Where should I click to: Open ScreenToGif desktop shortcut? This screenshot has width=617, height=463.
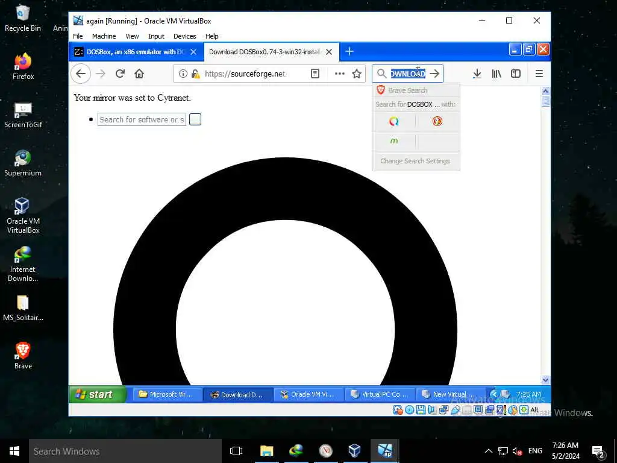pos(23,115)
